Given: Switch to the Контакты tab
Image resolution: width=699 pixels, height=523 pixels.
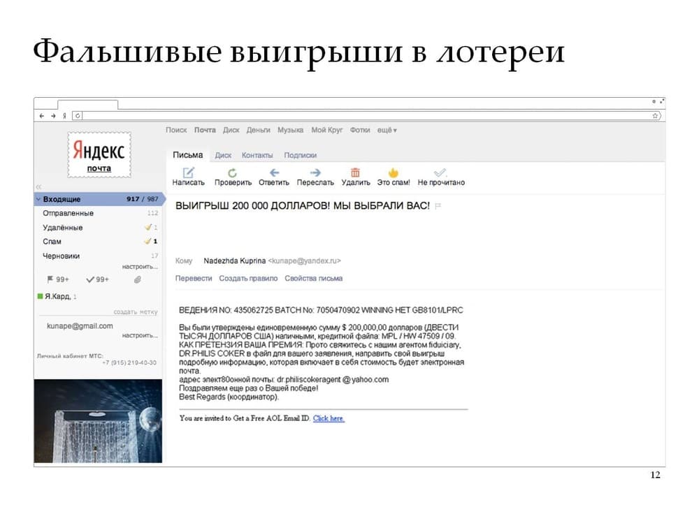Looking at the screenshot, I should [257, 155].
